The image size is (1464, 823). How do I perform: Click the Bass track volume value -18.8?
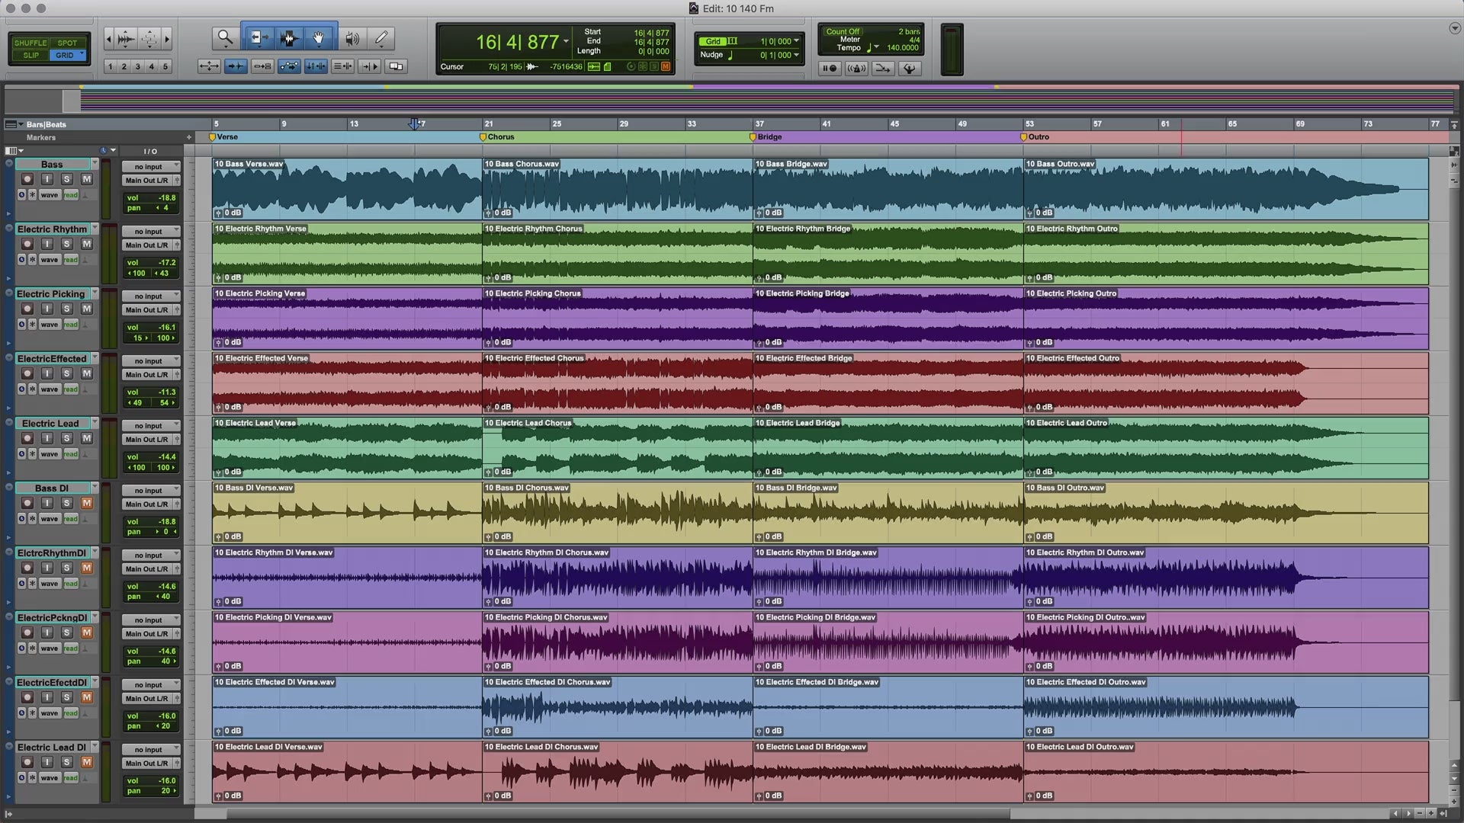[166, 197]
